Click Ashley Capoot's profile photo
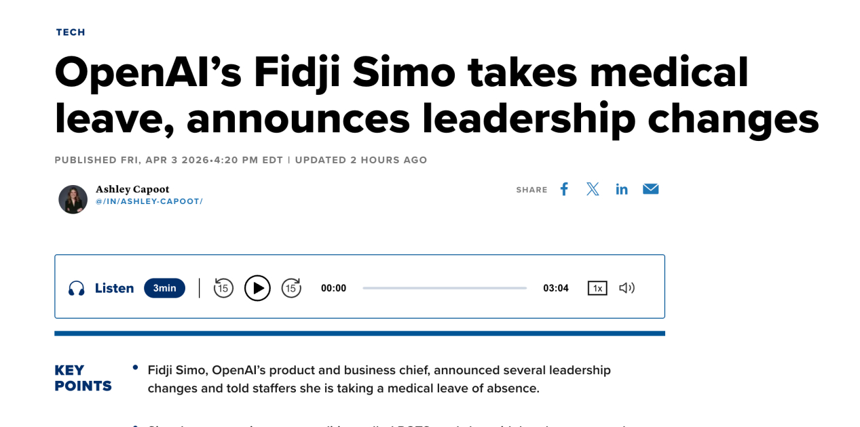Viewport: 860px width, 427px height. tap(73, 199)
